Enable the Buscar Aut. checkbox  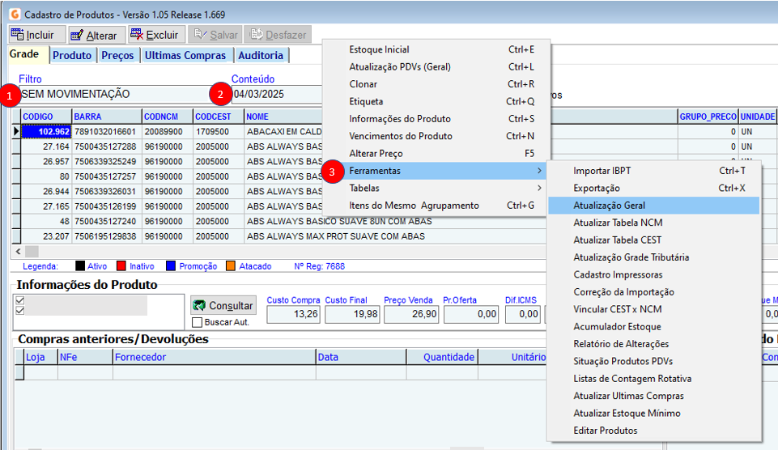point(198,322)
